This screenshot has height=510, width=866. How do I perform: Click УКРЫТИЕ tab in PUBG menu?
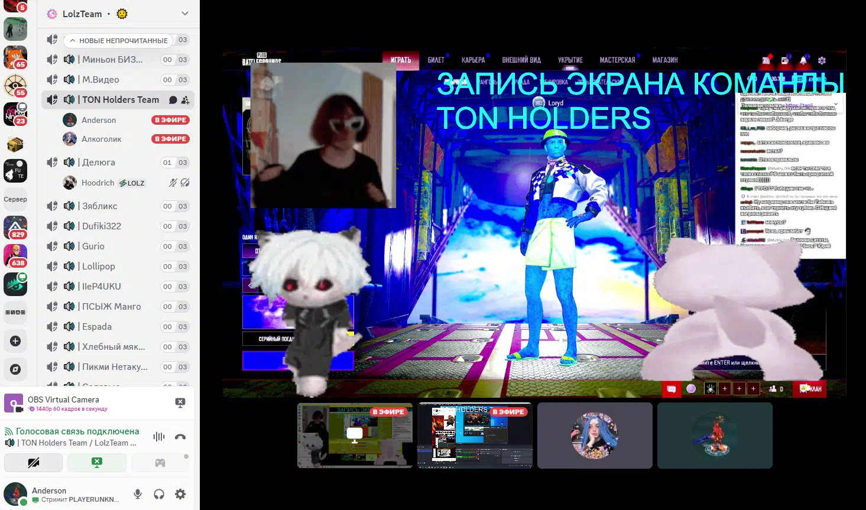pyautogui.click(x=570, y=60)
